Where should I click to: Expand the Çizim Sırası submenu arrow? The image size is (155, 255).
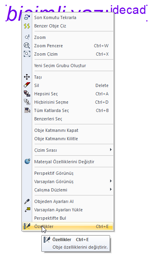(x=111, y=150)
